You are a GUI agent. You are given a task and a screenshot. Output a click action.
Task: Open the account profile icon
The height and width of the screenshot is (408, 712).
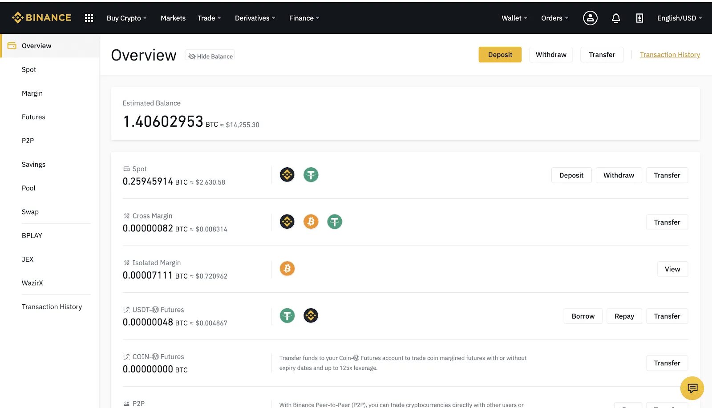590,18
